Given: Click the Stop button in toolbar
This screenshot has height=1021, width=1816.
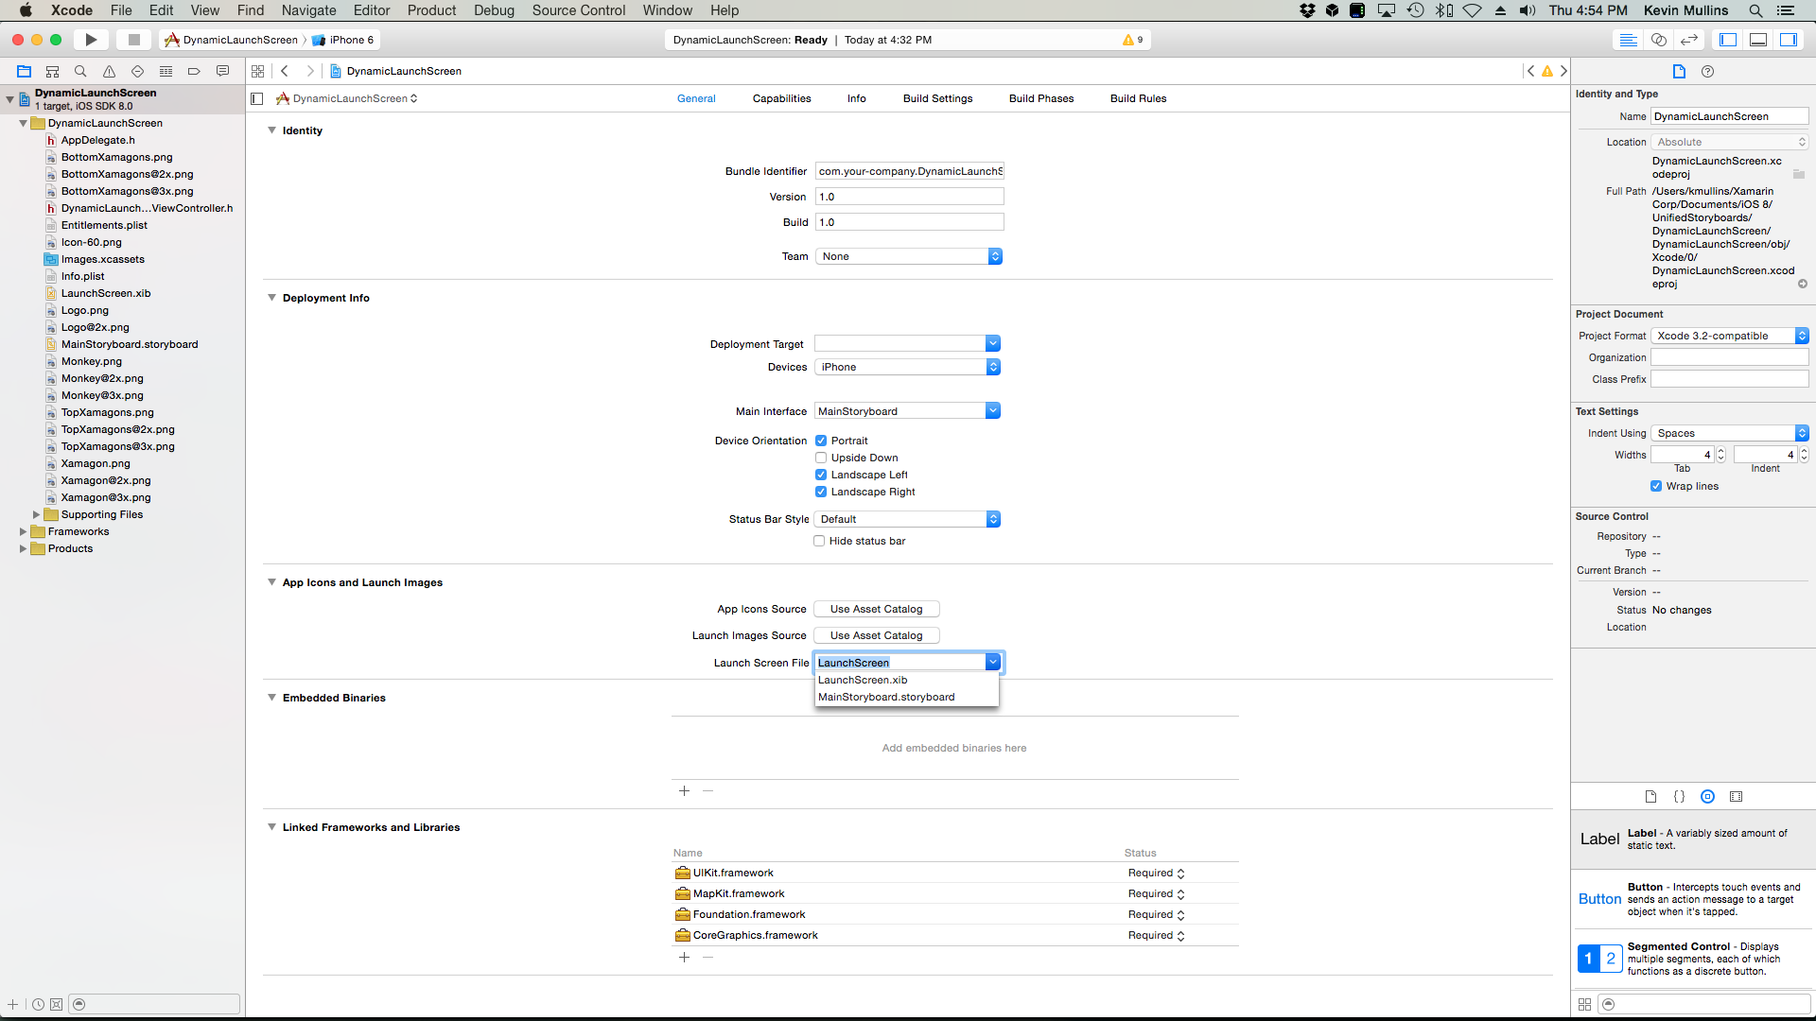Looking at the screenshot, I should [133, 40].
